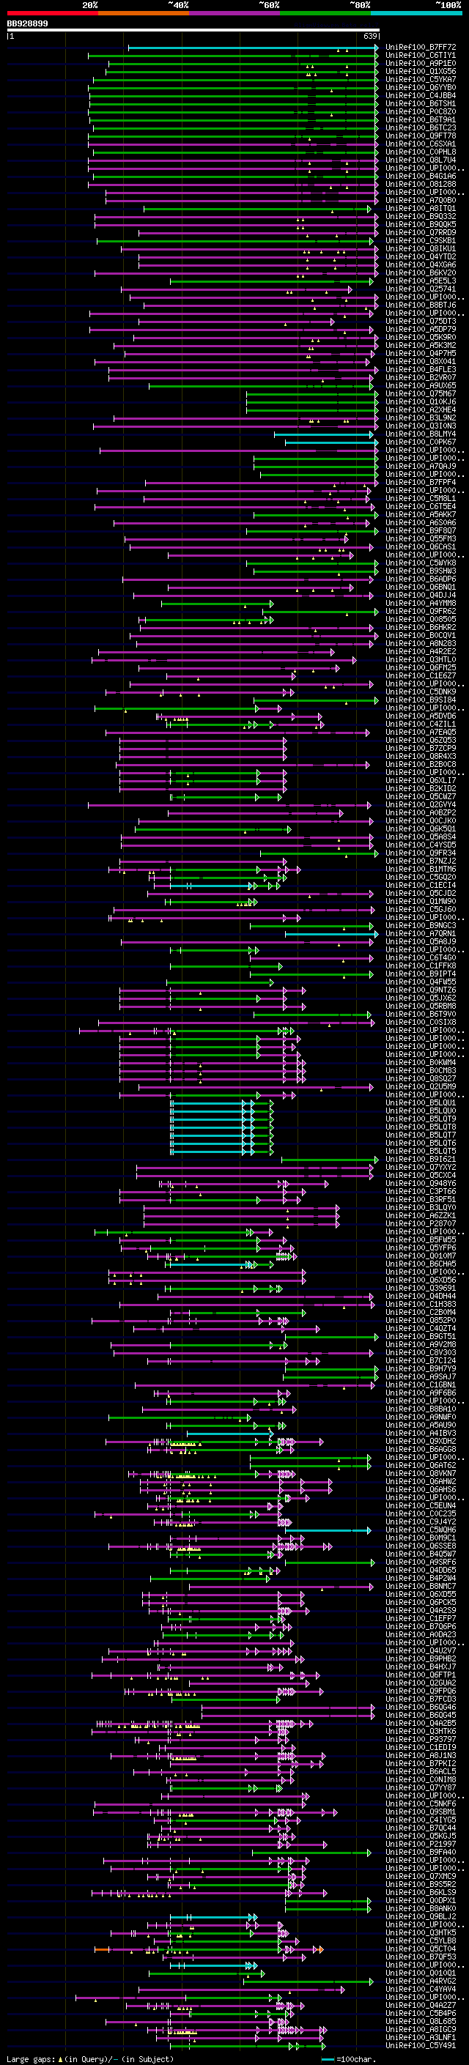Select the UniRef100_B5LQT5 row label
This screenshot has height=2065, width=469.
coord(420,1151)
